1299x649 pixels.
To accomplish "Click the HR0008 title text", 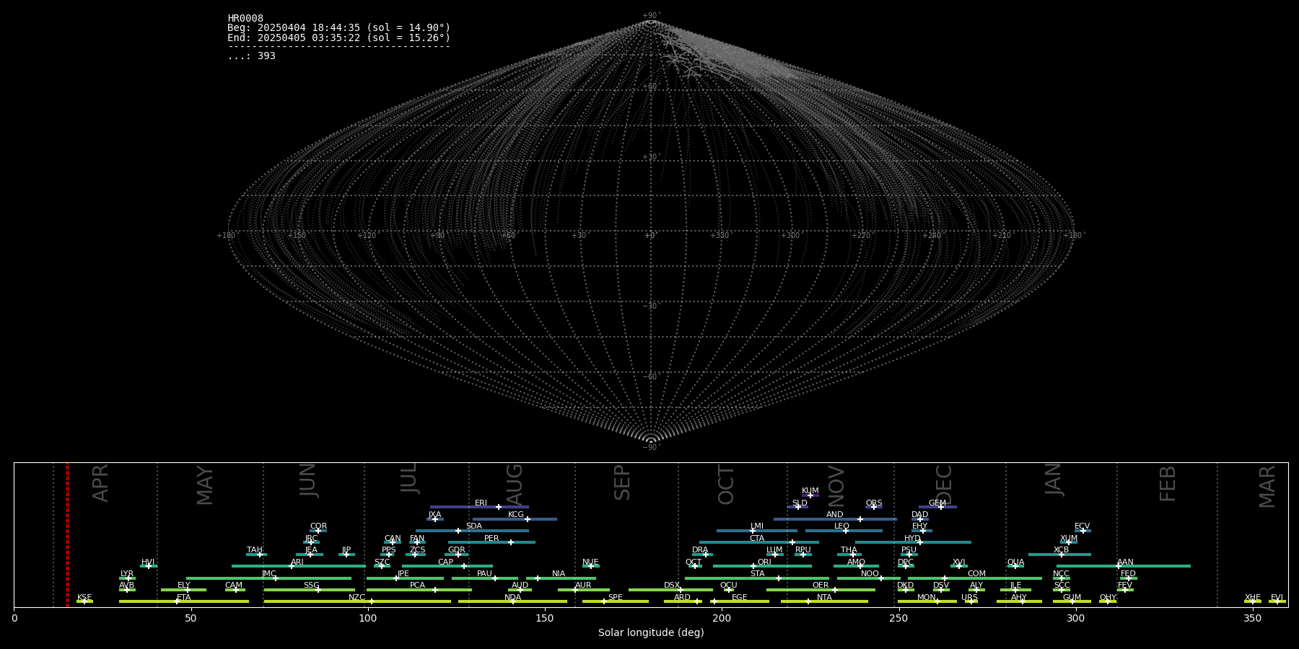I will 245,19.
